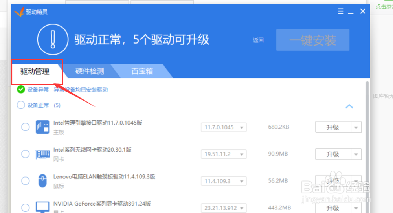
Task: Switch to the 驱动管理 tab
Action: (35, 72)
